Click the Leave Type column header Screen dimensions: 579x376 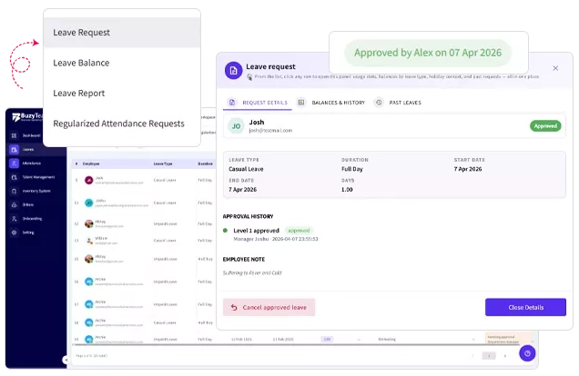[x=163, y=163]
